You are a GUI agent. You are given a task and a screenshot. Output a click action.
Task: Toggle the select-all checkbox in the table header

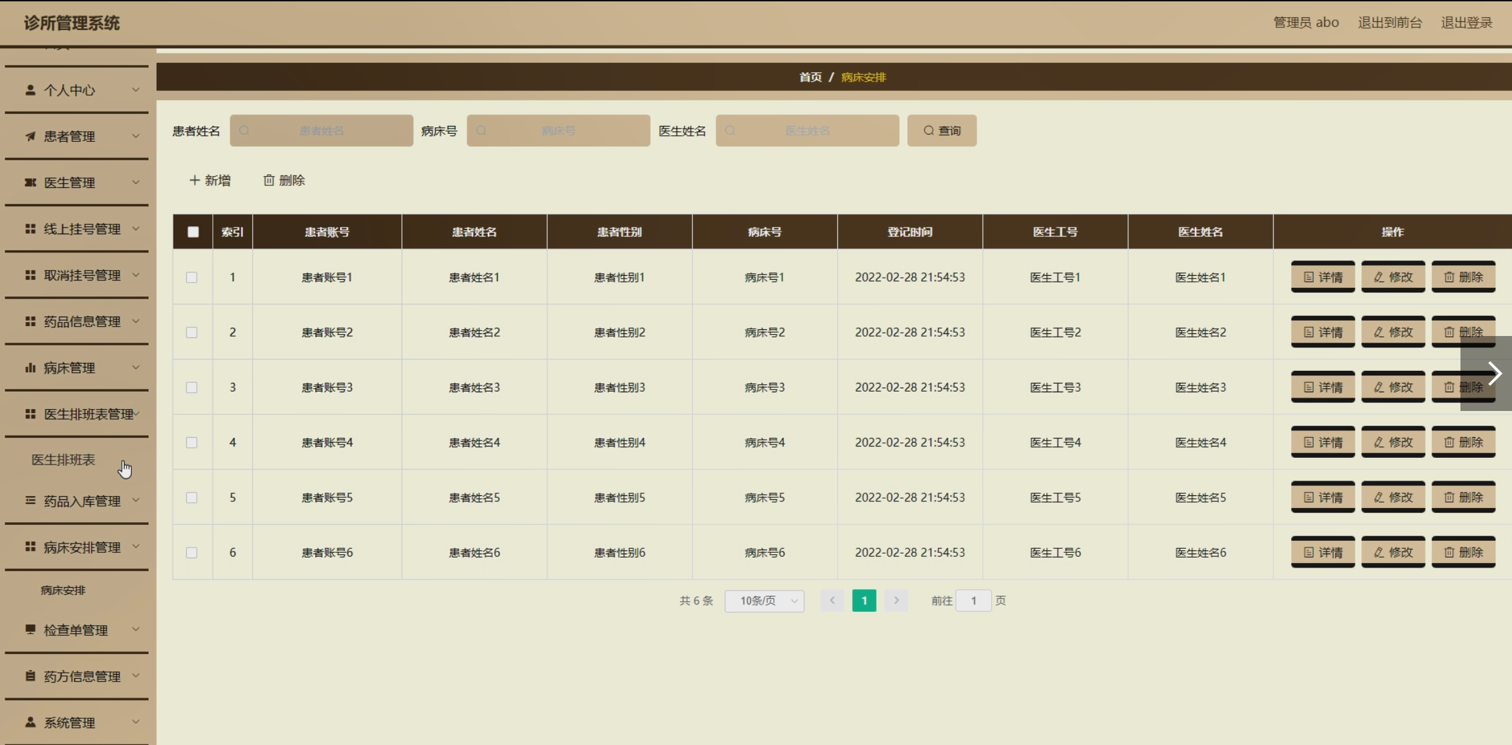click(x=193, y=232)
